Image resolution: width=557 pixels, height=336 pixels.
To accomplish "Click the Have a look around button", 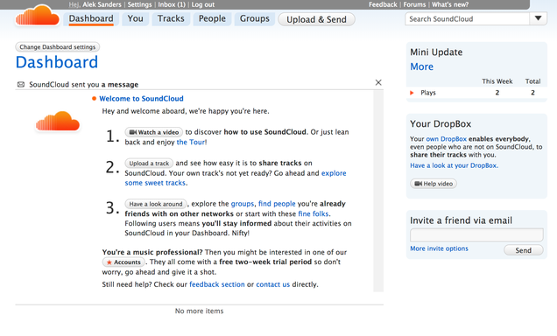I will point(156,204).
